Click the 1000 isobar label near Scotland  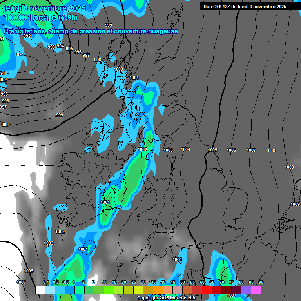pos(118,69)
